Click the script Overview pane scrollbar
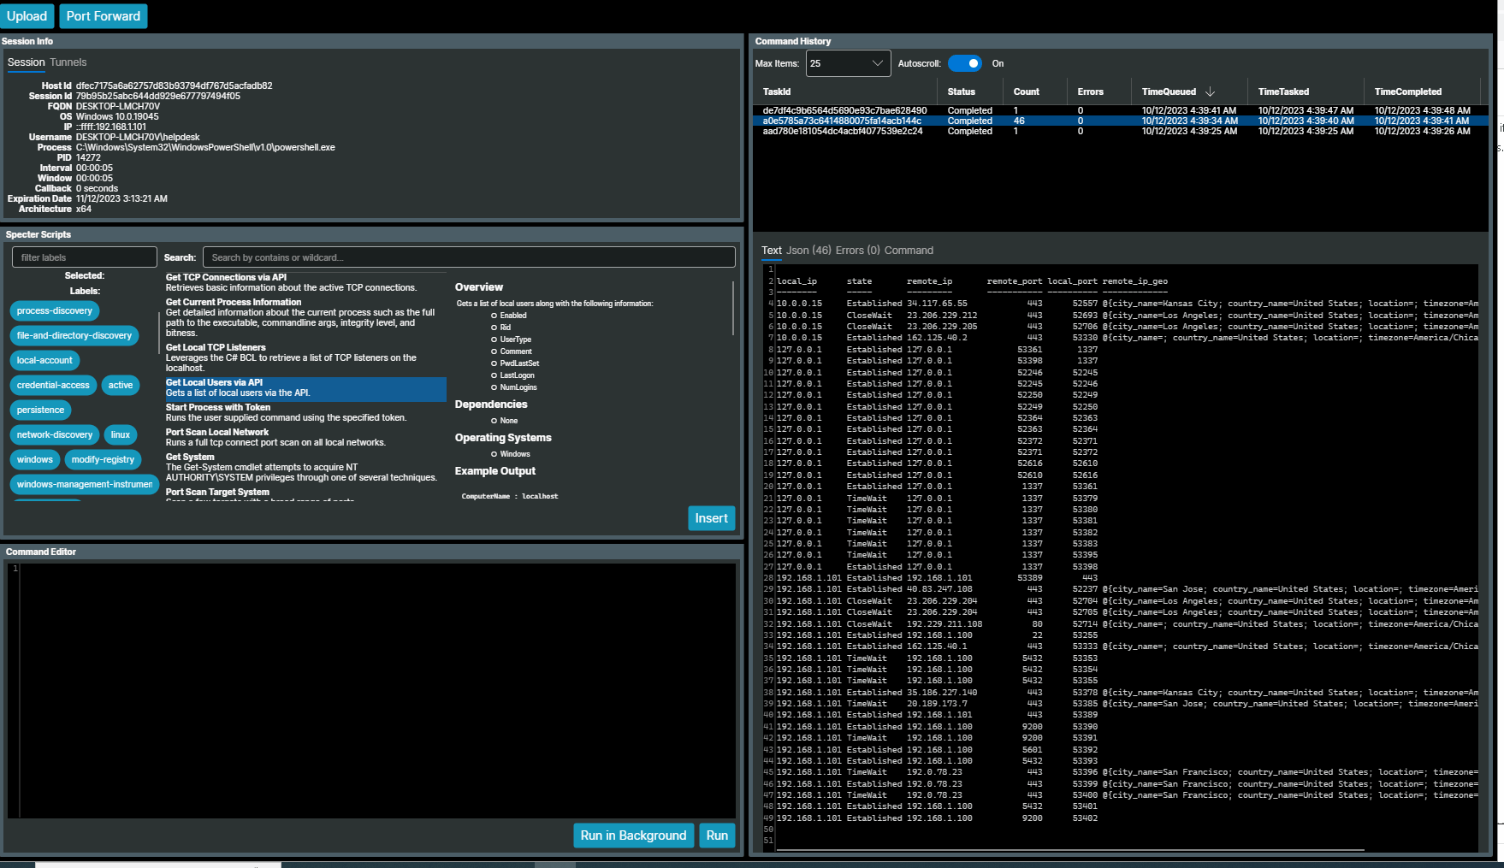This screenshot has width=1504, height=868. point(733,308)
